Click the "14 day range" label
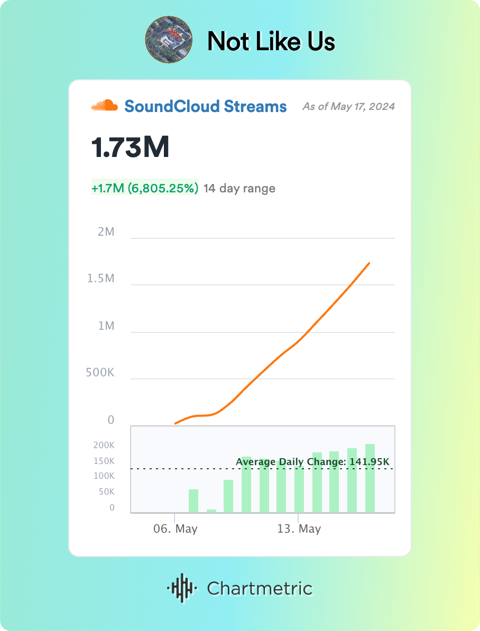 [x=239, y=188]
